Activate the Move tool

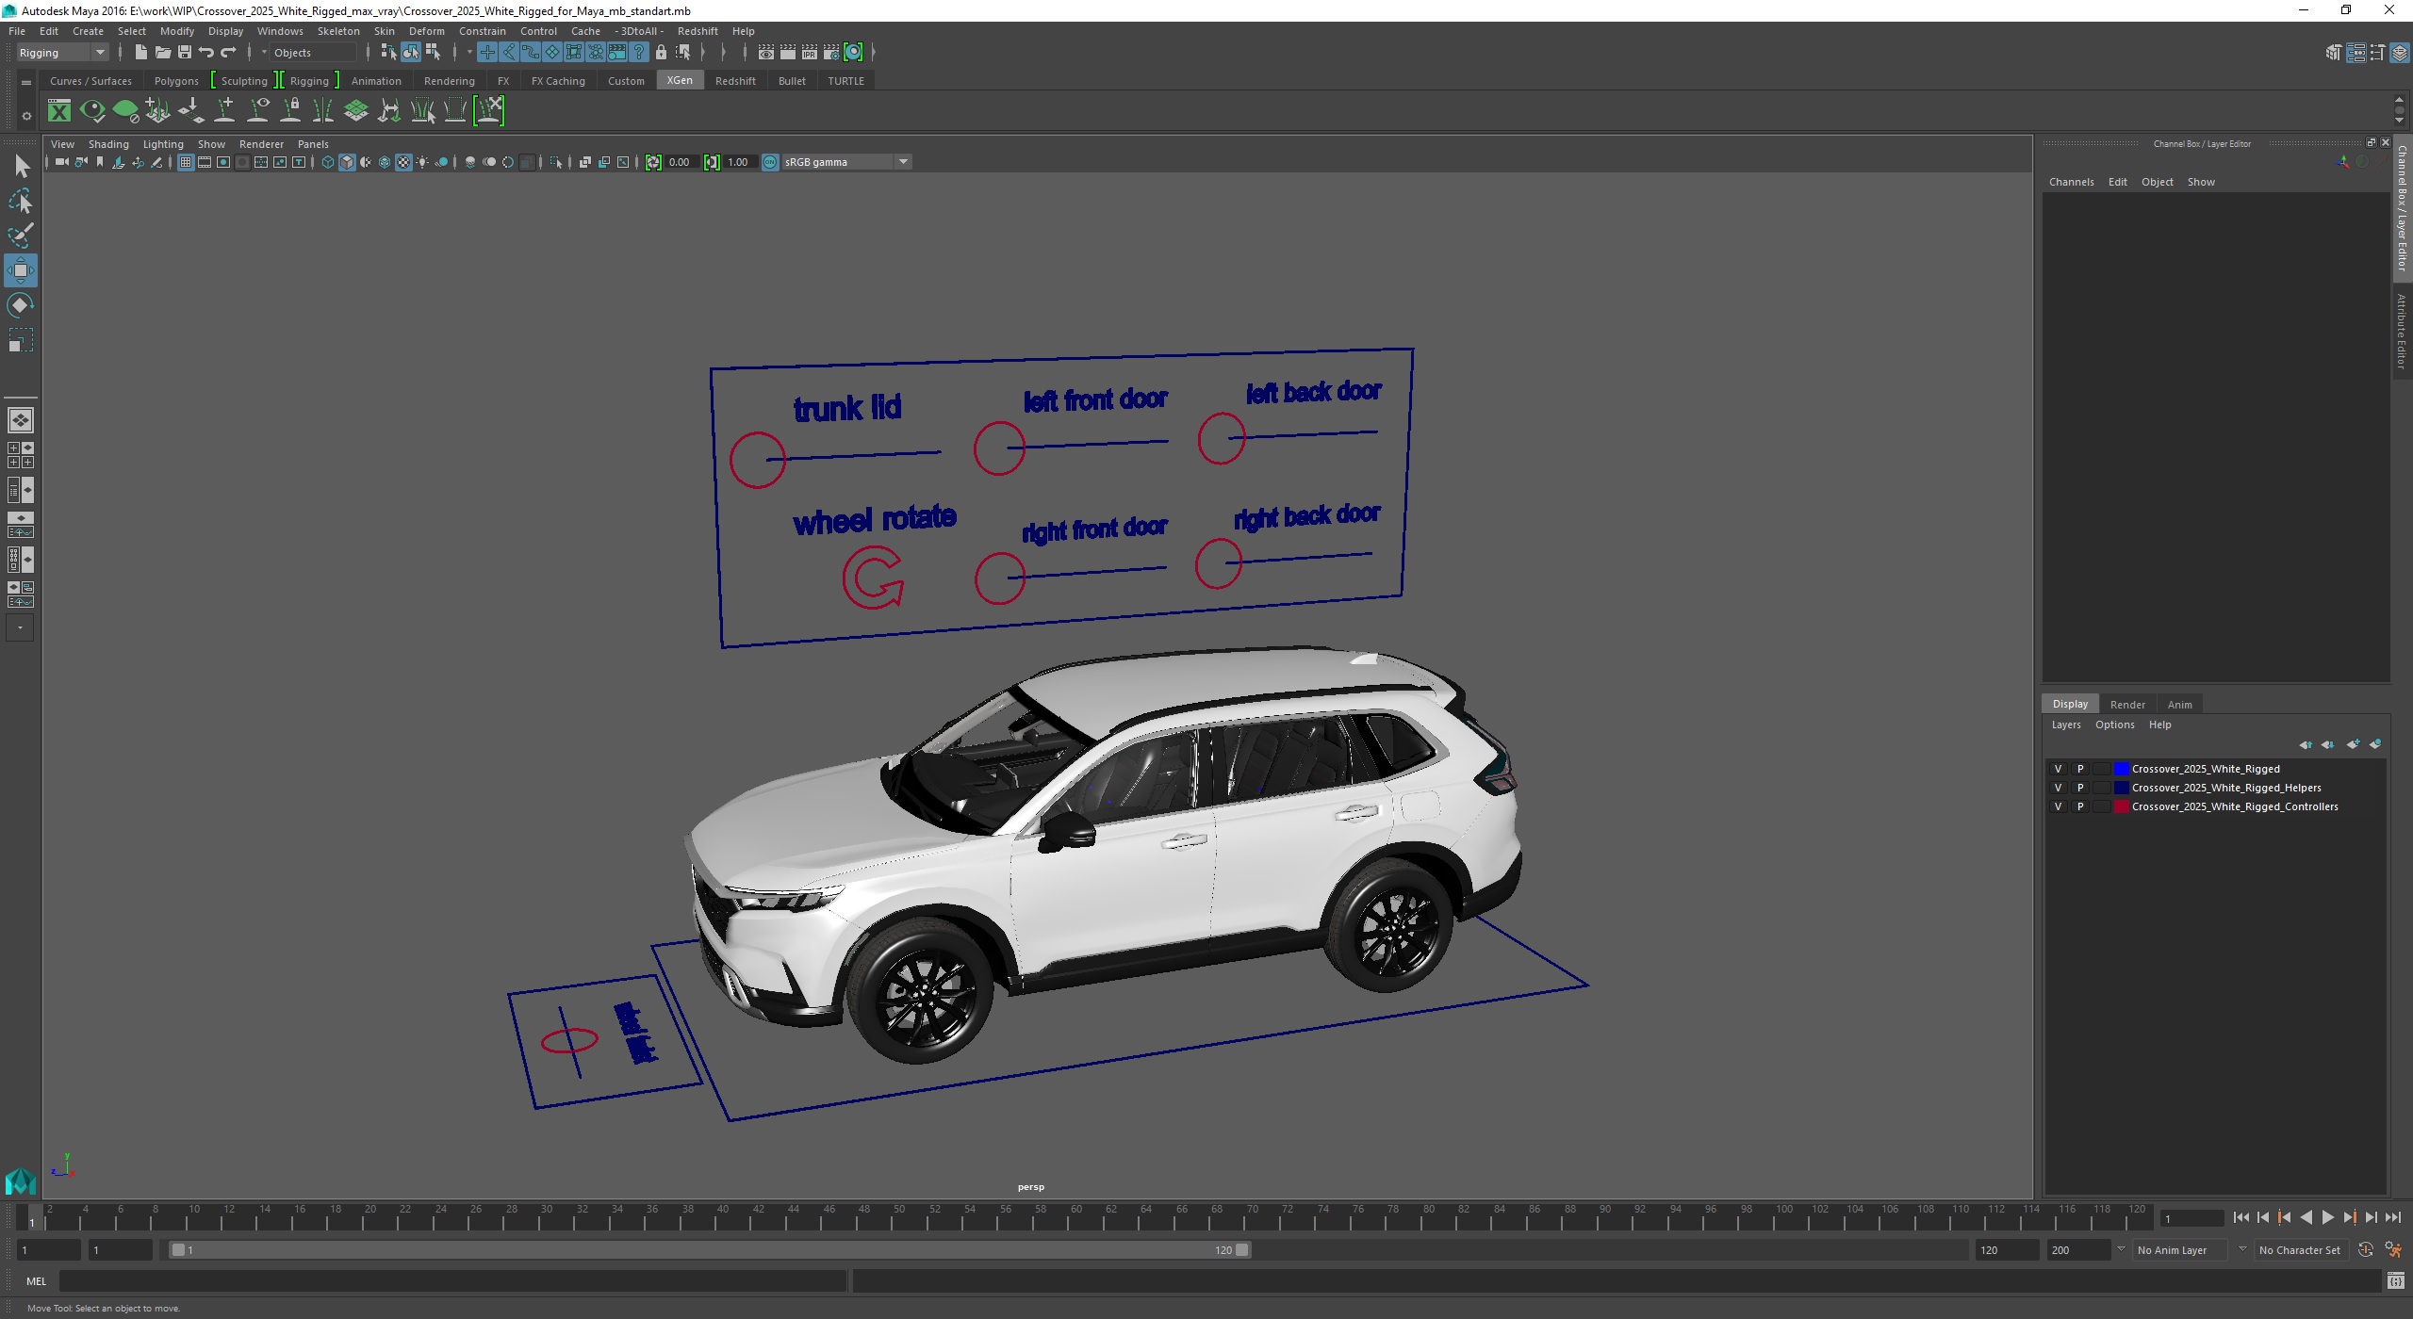tap(21, 270)
